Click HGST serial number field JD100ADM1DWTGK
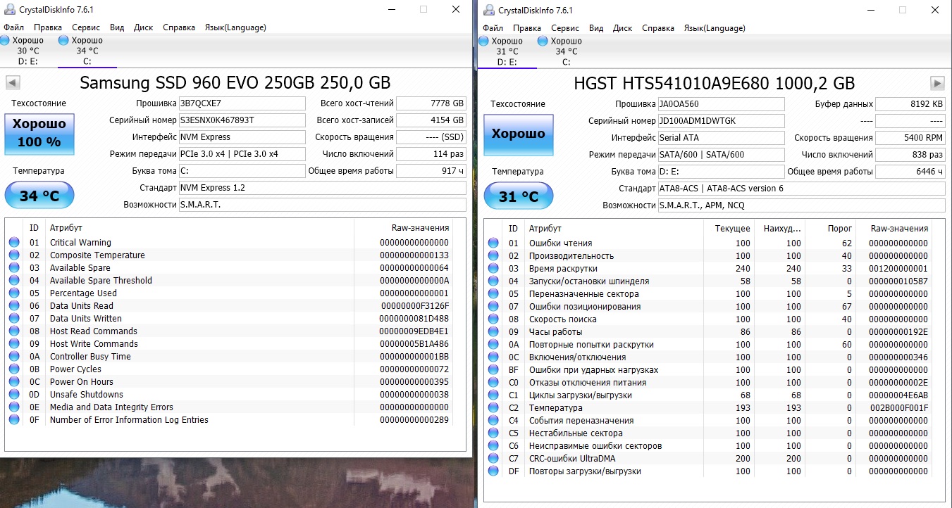 [x=721, y=121]
